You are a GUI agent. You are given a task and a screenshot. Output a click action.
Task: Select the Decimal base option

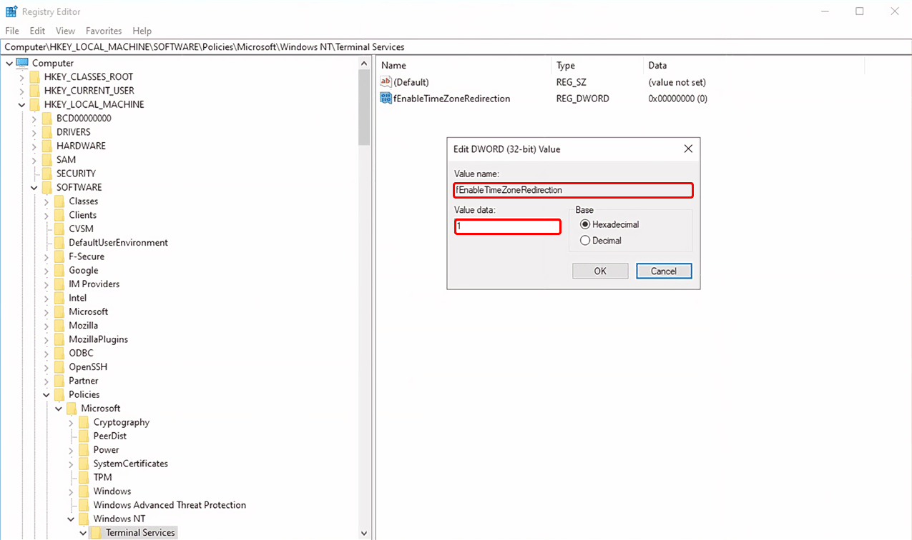click(x=585, y=241)
